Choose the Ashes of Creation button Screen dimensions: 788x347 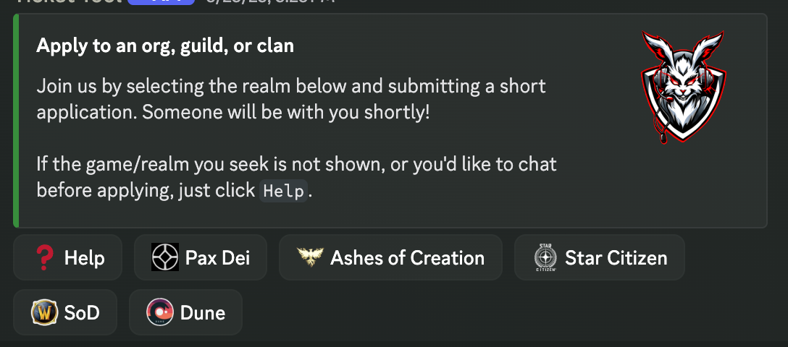click(390, 258)
